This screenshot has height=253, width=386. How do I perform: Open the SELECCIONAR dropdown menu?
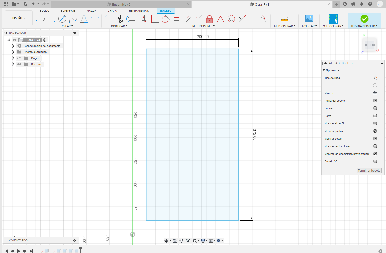333,26
